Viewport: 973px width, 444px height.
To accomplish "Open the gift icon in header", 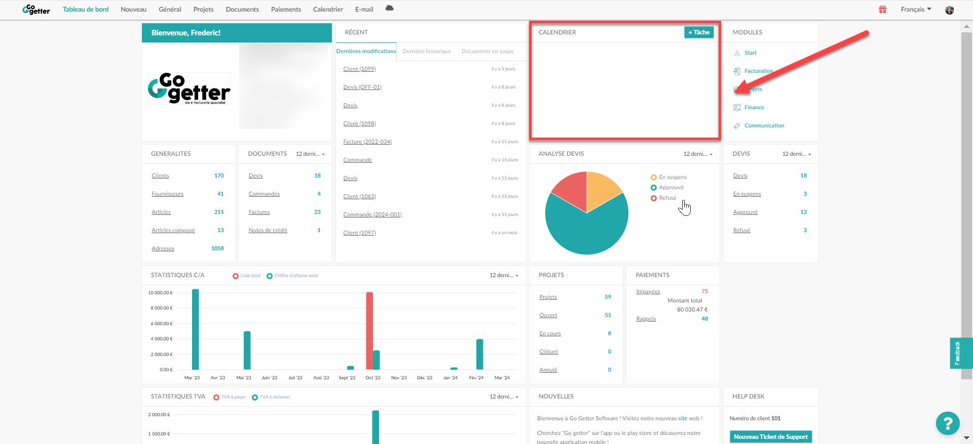I will click(x=883, y=9).
